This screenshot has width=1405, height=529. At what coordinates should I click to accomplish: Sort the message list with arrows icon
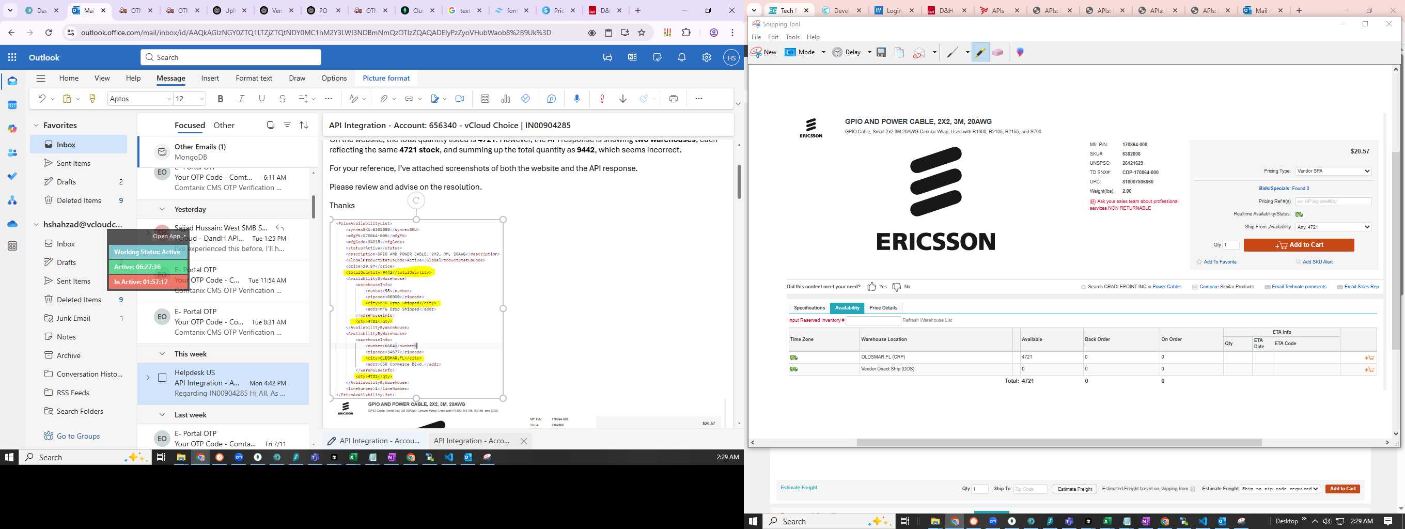(x=304, y=125)
